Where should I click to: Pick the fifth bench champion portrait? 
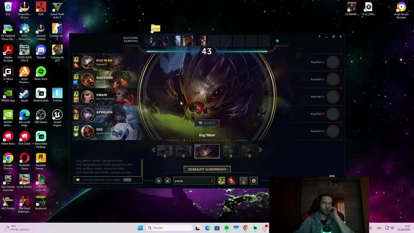coord(201,41)
